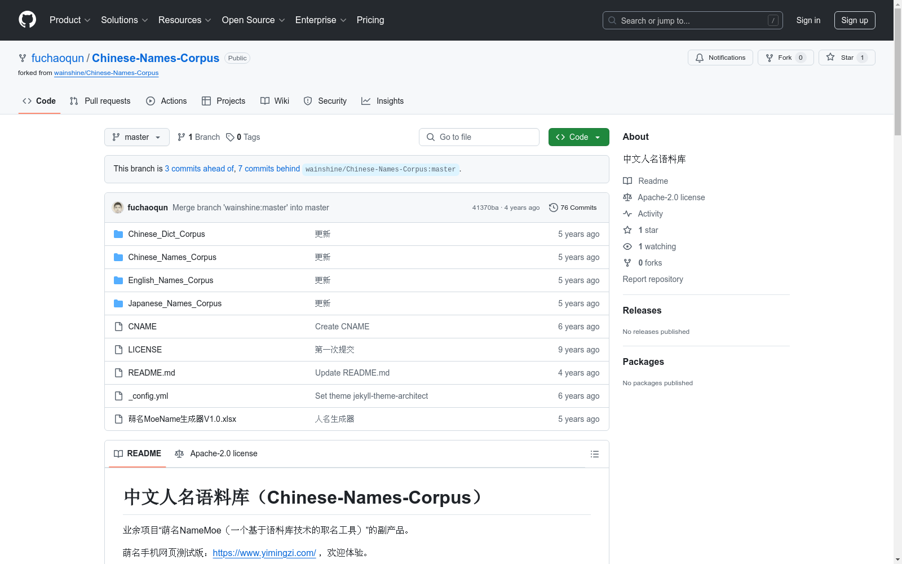The width and height of the screenshot is (902, 564).
Task: View the 1 watching link
Action: point(649,246)
